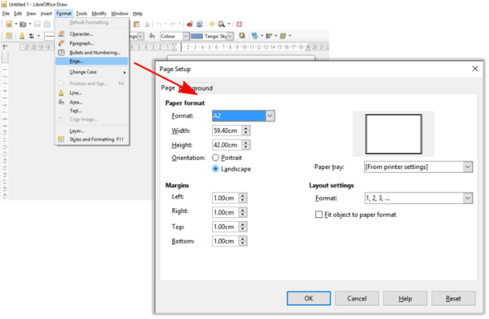Viewport: 489px width, 319px height.
Task: Click the Cancel button
Action: (357, 299)
